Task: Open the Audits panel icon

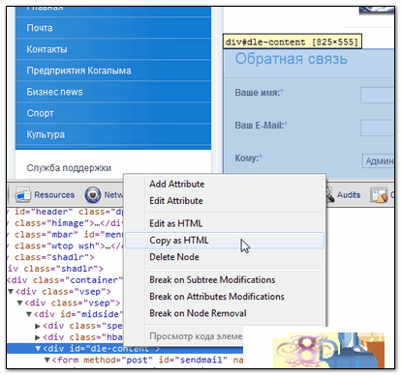Action: [329, 195]
